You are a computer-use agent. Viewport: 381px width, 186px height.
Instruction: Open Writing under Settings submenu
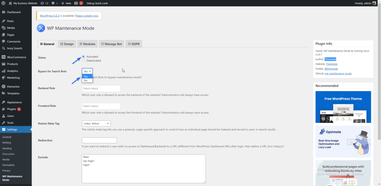coord(7,143)
